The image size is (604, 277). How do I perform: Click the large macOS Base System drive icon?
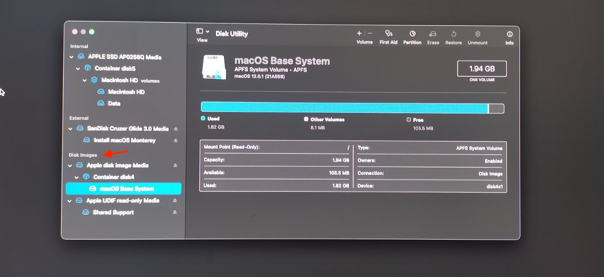[x=214, y=67]
